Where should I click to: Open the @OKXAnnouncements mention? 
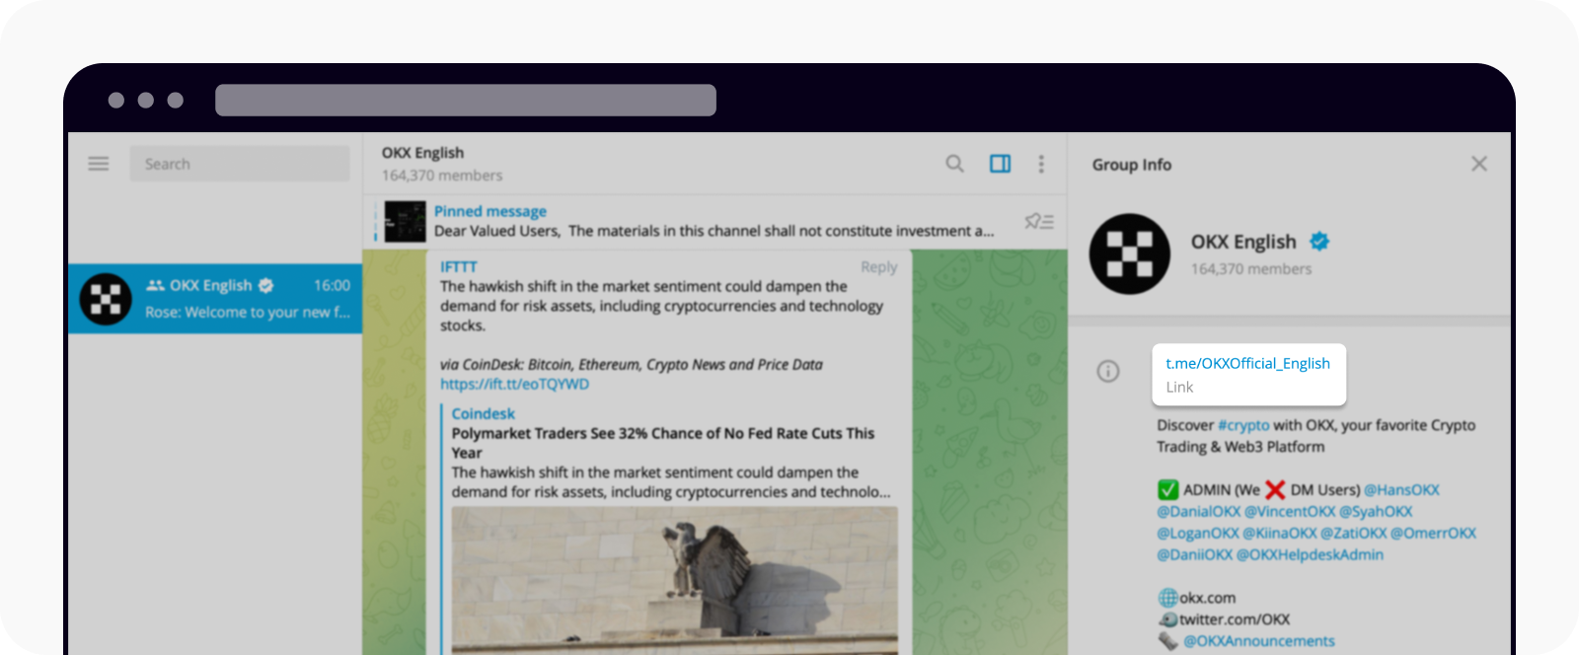1259,641
